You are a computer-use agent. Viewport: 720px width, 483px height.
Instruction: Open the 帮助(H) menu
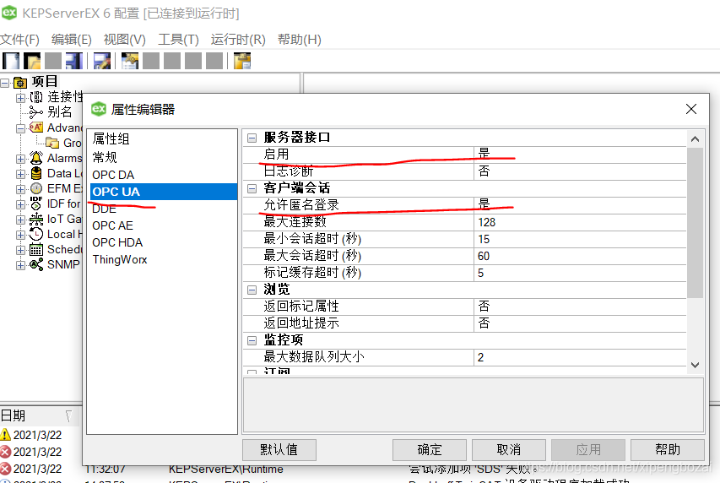[300, 40]
